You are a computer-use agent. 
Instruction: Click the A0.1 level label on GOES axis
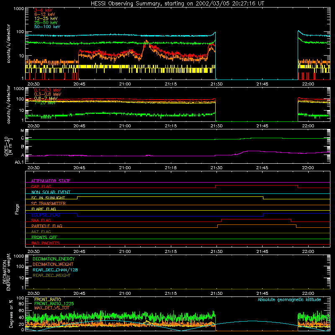pos(19,162)
